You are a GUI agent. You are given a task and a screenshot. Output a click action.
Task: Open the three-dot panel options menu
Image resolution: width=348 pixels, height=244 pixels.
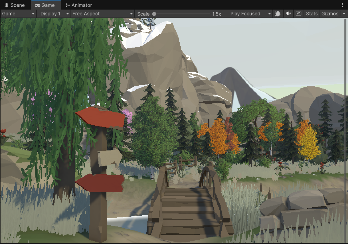tap(342, 5)
